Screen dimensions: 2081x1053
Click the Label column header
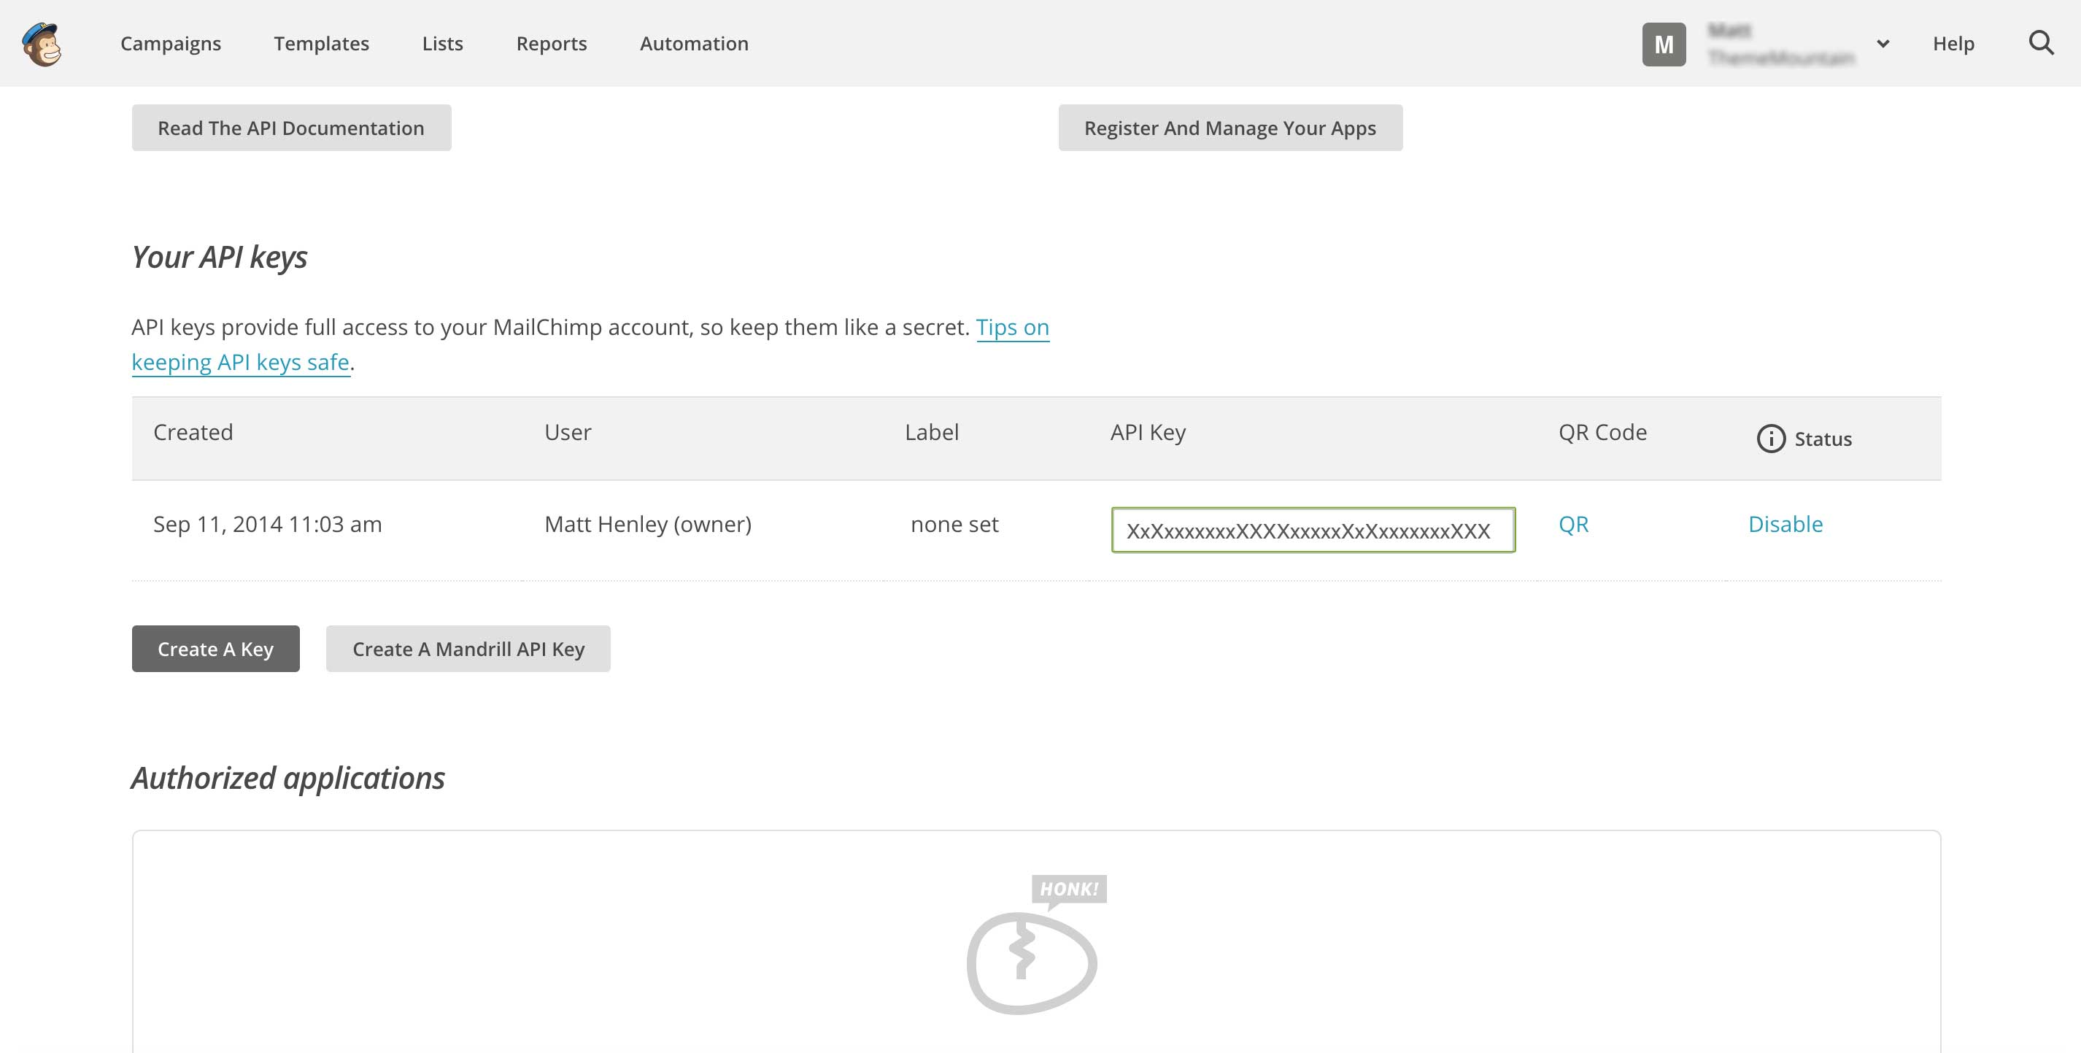point(932,432)
